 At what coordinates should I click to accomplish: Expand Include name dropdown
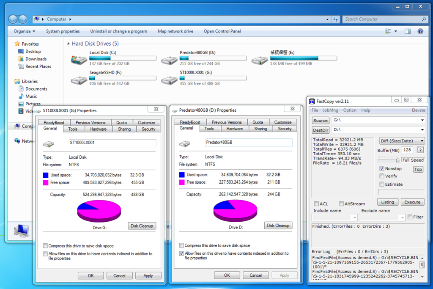pyautogui.click(x=355, y=218)
